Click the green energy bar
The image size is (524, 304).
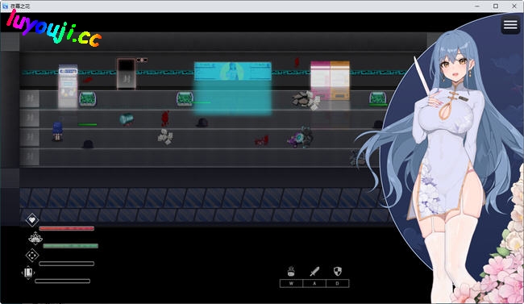(70, 246)
